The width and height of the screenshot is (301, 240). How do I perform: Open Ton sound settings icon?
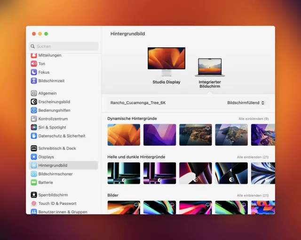[34, 64]
